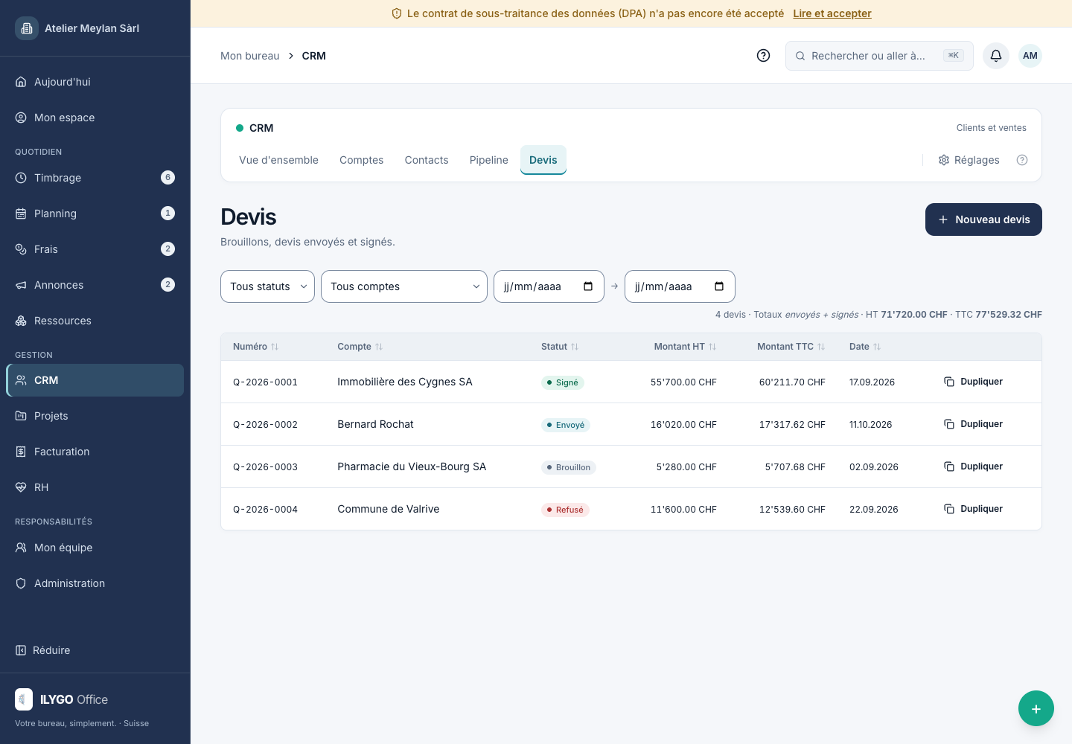
Task: Expand the Tous statuts dropdown
Action: [x=267, y=286]
